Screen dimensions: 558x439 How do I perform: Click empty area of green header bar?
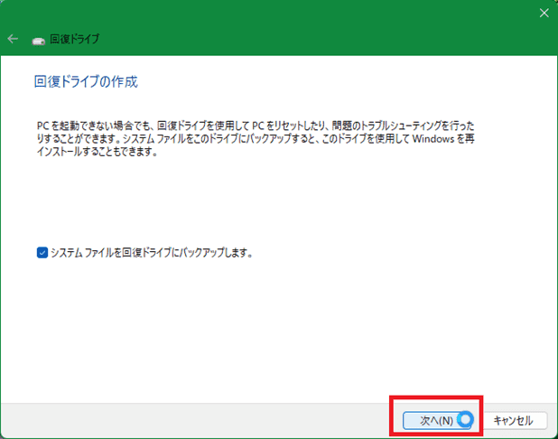click(316, 39)
